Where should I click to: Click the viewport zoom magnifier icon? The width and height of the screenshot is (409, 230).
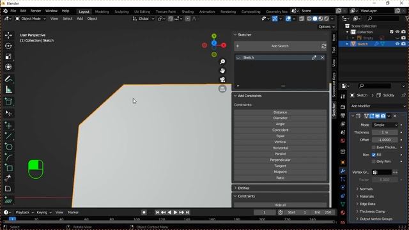click(222, 61)
